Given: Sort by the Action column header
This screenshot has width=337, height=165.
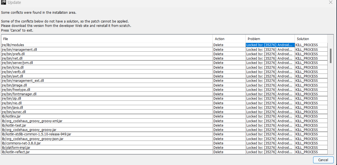Looking at the screenshot, I should (229, 39).
